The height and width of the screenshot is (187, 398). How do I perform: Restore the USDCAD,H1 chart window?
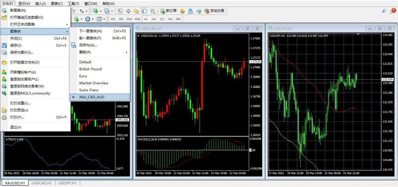(248, 29)
